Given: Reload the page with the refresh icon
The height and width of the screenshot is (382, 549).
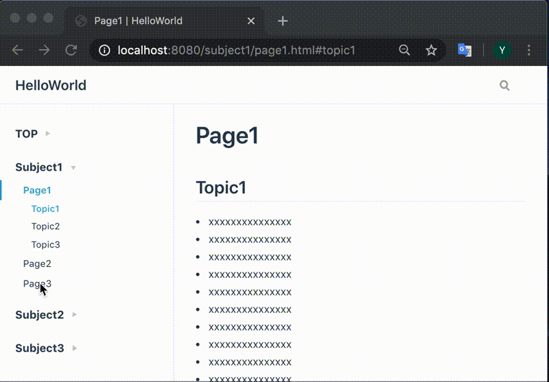Looking at the screenshot, I should pos(70,50).
